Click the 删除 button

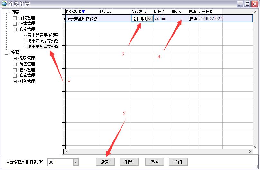coord(129,162)
